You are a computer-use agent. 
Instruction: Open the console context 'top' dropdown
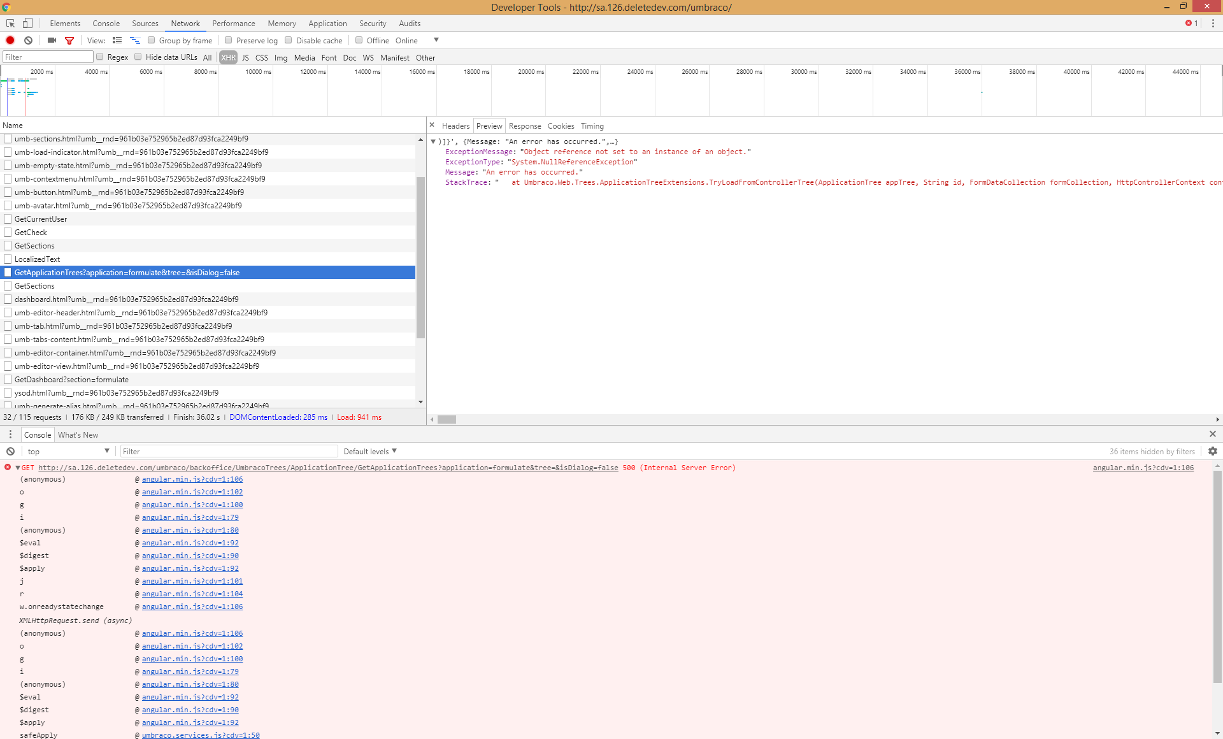(68, 451)
